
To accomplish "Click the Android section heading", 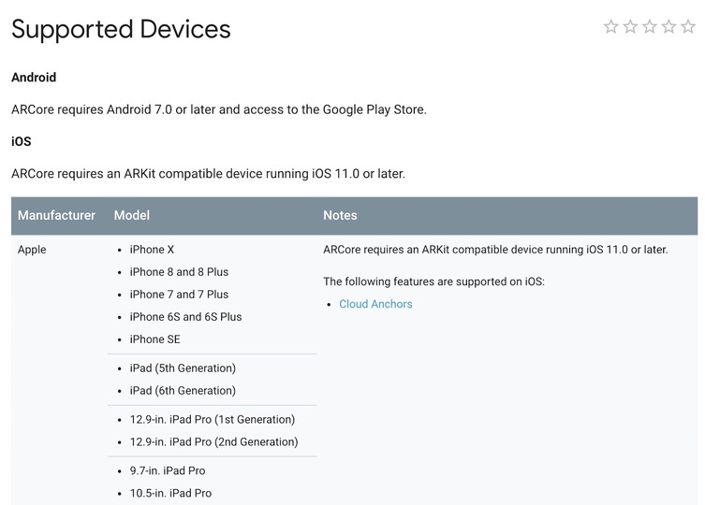I will coord(34,78).
